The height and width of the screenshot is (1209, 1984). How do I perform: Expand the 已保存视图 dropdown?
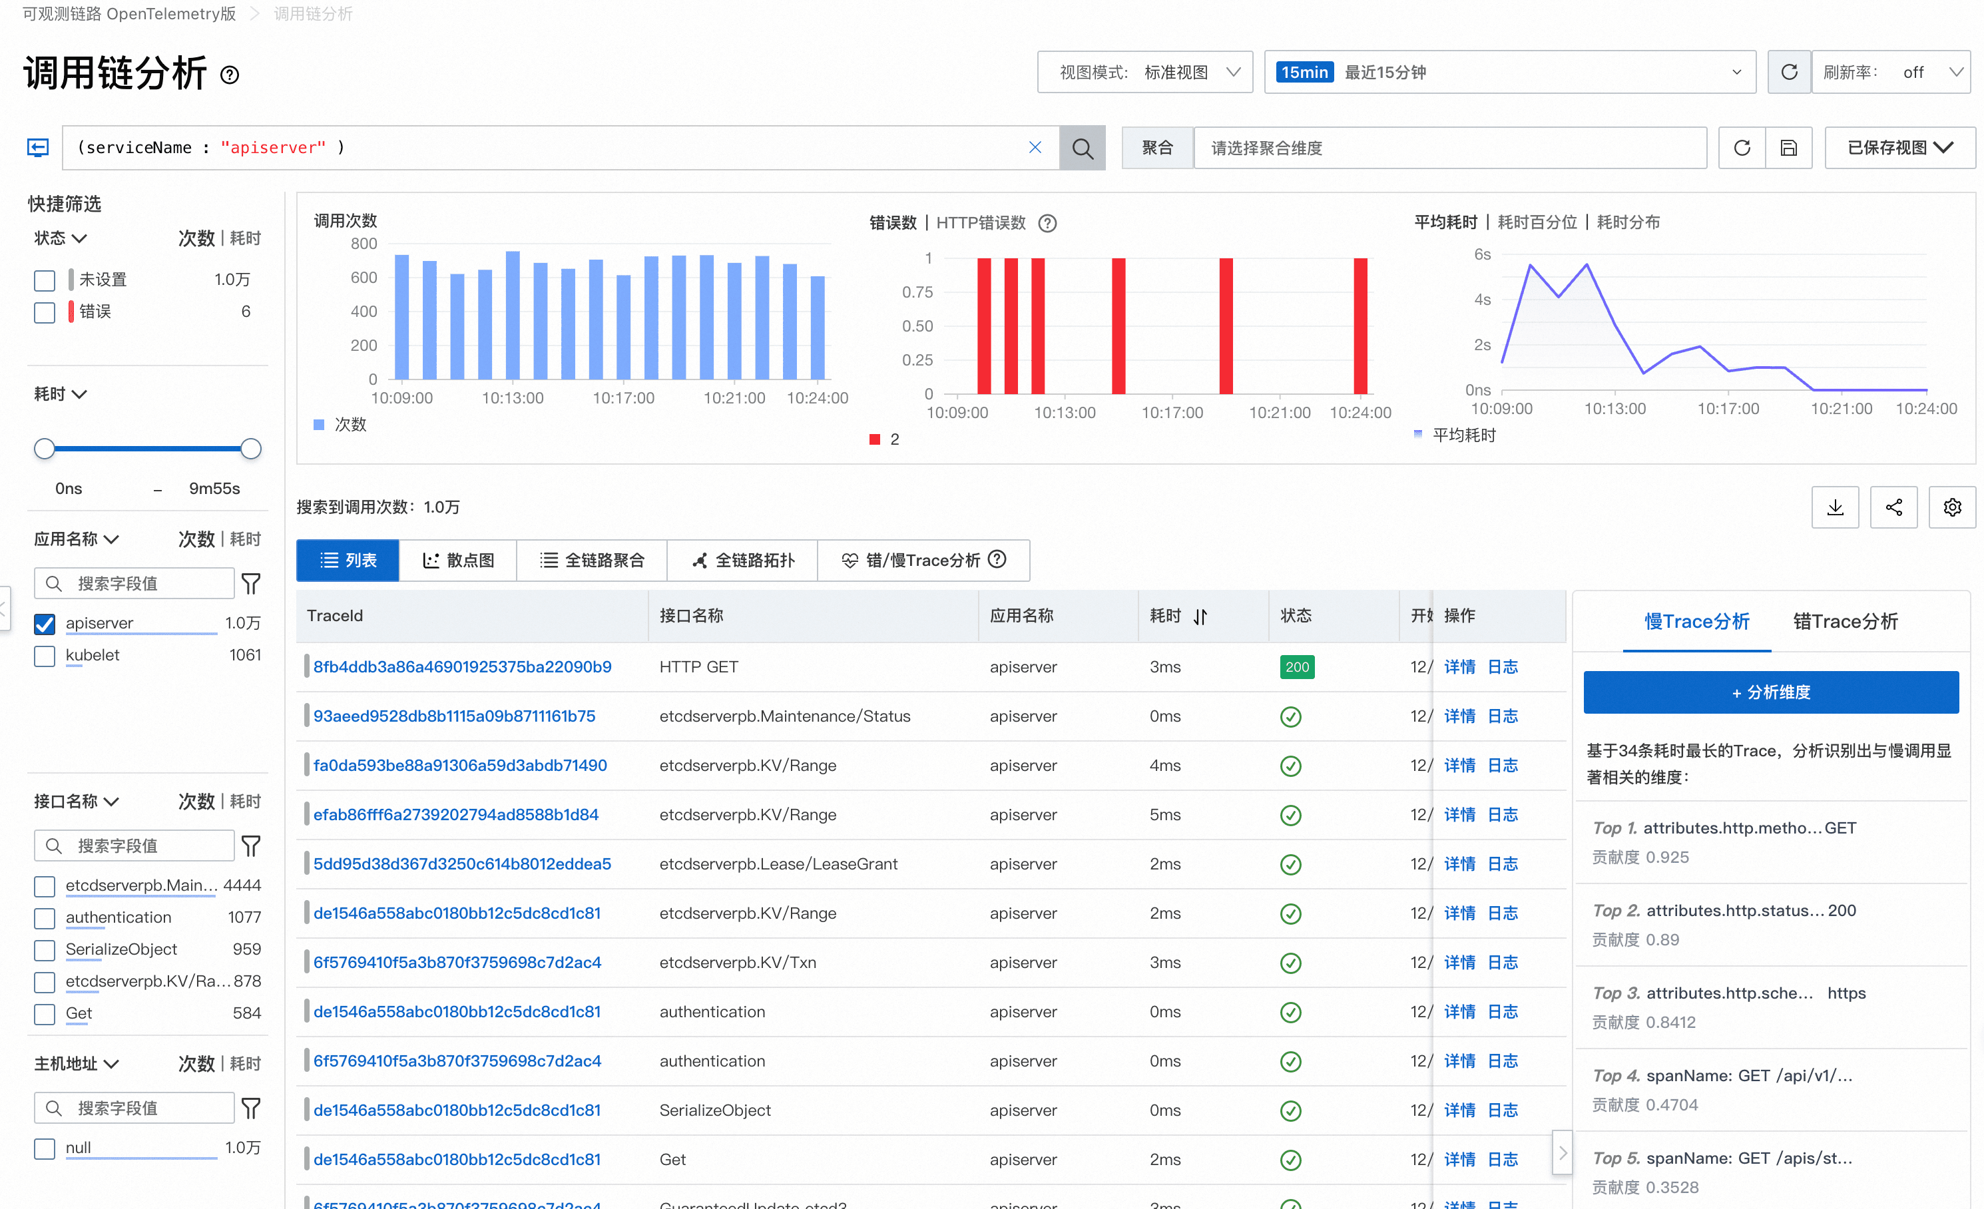1899,148
